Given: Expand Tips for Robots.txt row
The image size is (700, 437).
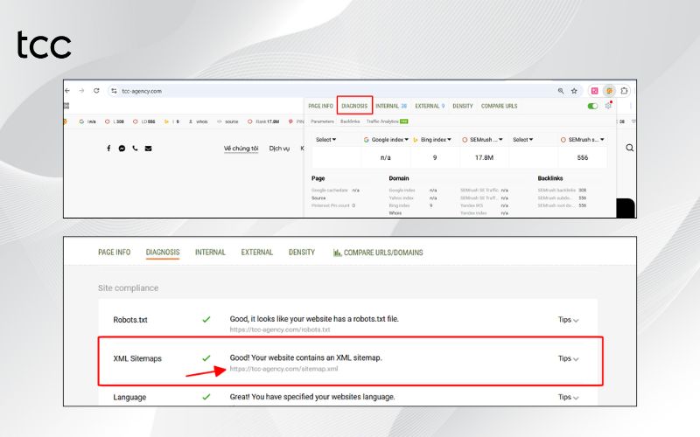Looking at the screenshot, I should (568, 320).
